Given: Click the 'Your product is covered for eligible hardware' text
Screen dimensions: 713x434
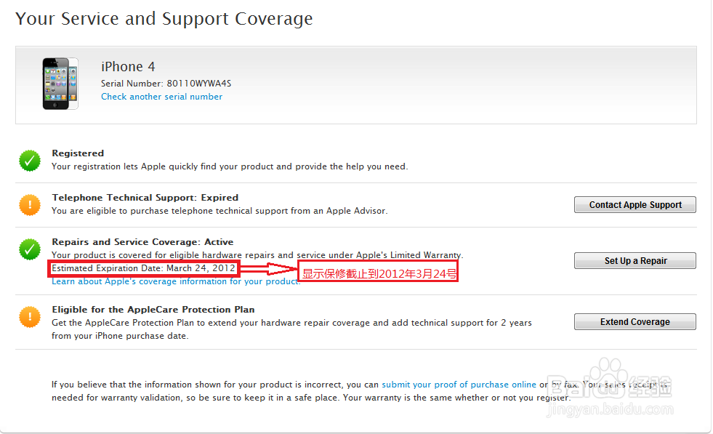Looking at the screenshot, I should [257, 255].
